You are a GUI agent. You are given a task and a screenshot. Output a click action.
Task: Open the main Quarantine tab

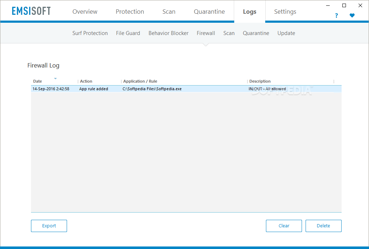click(209, 12)
